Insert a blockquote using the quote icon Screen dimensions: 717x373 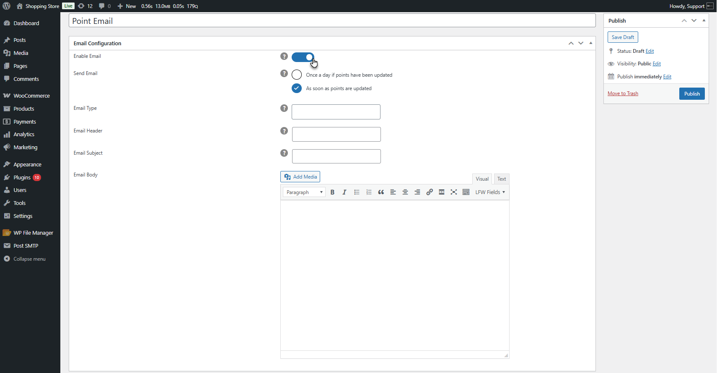(381, 192)
